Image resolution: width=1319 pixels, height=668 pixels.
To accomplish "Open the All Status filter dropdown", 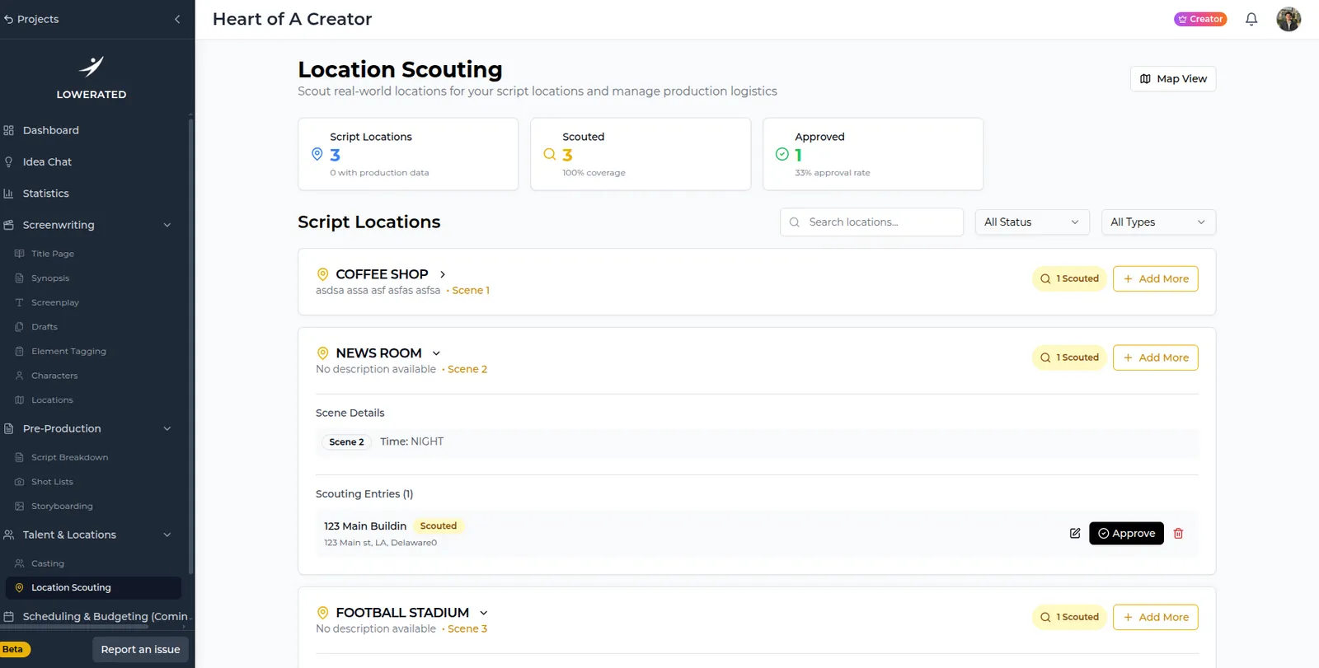I will (x=1032, y=222).
